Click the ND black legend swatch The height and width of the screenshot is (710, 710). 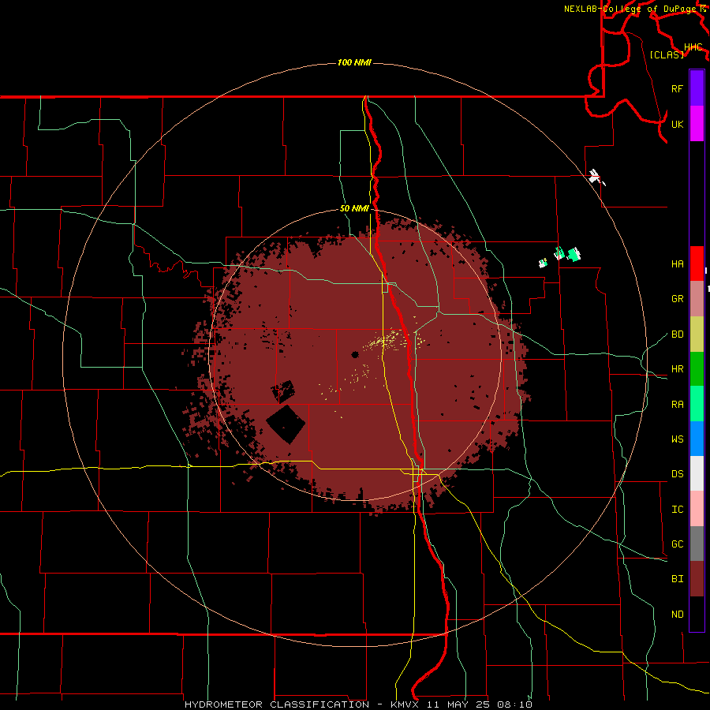[x=697, y=614]
